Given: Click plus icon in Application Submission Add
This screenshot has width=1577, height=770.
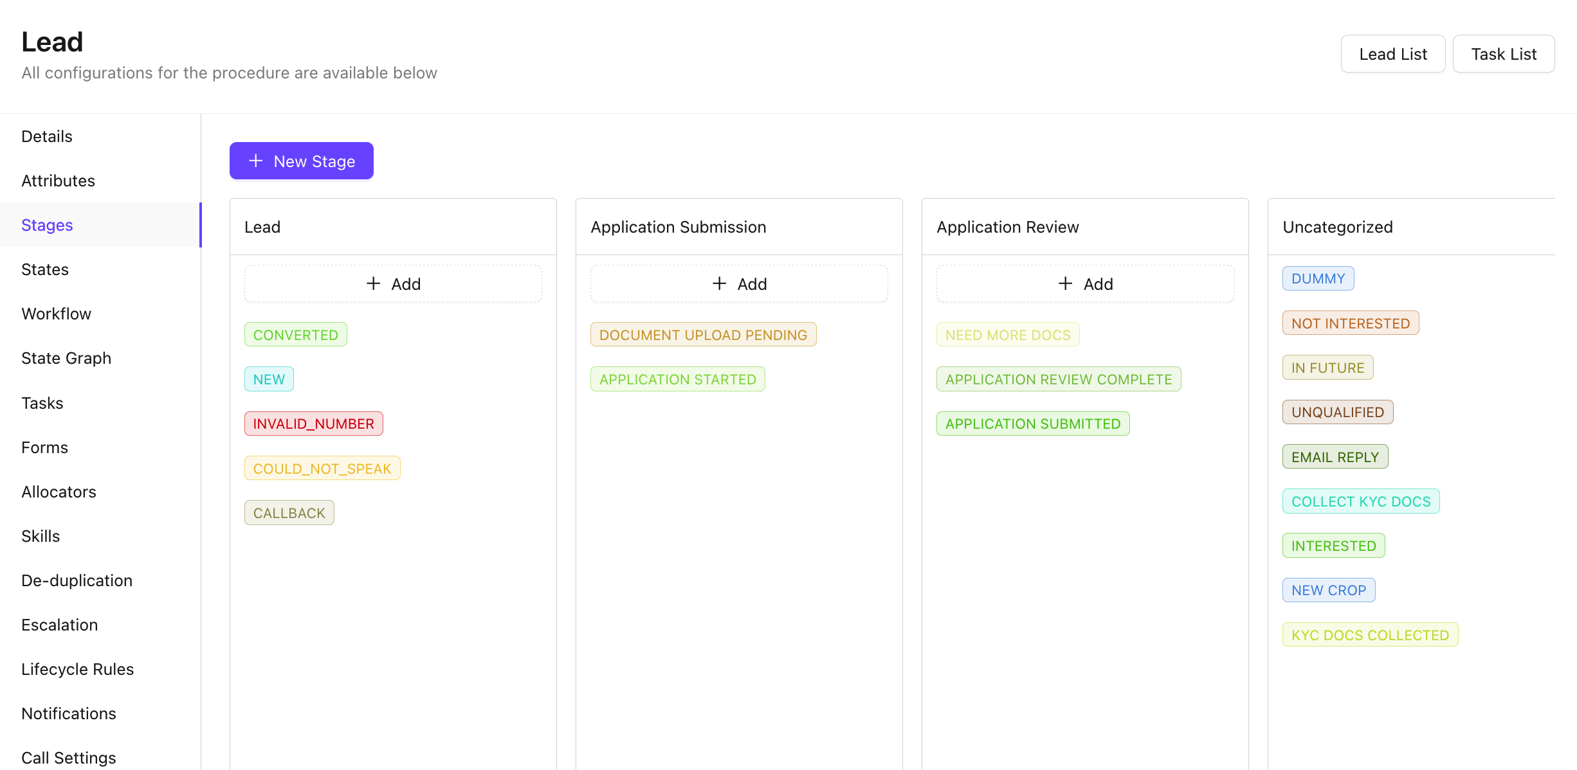Looking at the screenshot, I should click(x=719, y=283).
